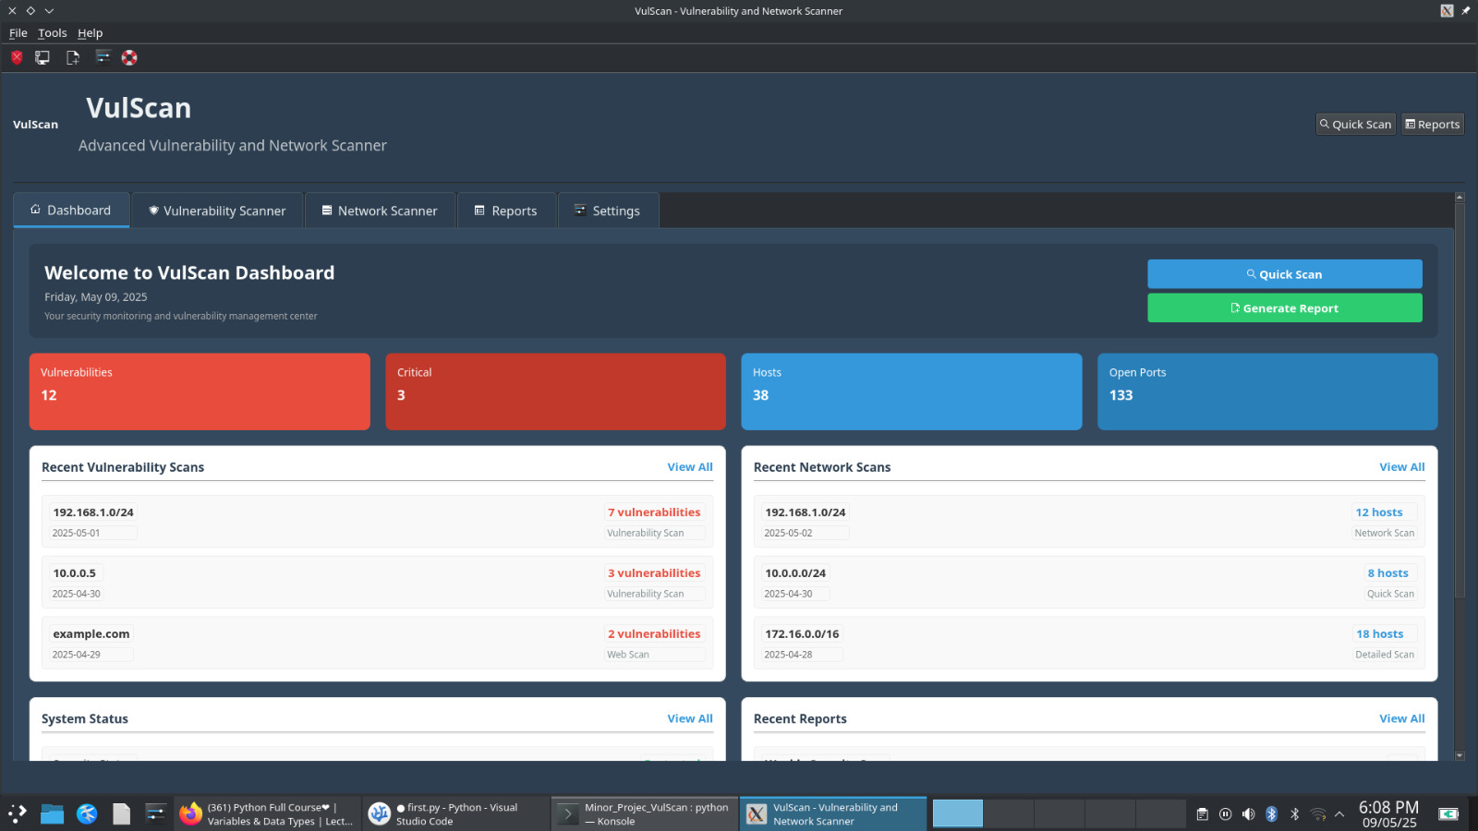The width and height of the screenshot is (1478, 831).
Task: Expand the File menu
Action: (18, 32)
